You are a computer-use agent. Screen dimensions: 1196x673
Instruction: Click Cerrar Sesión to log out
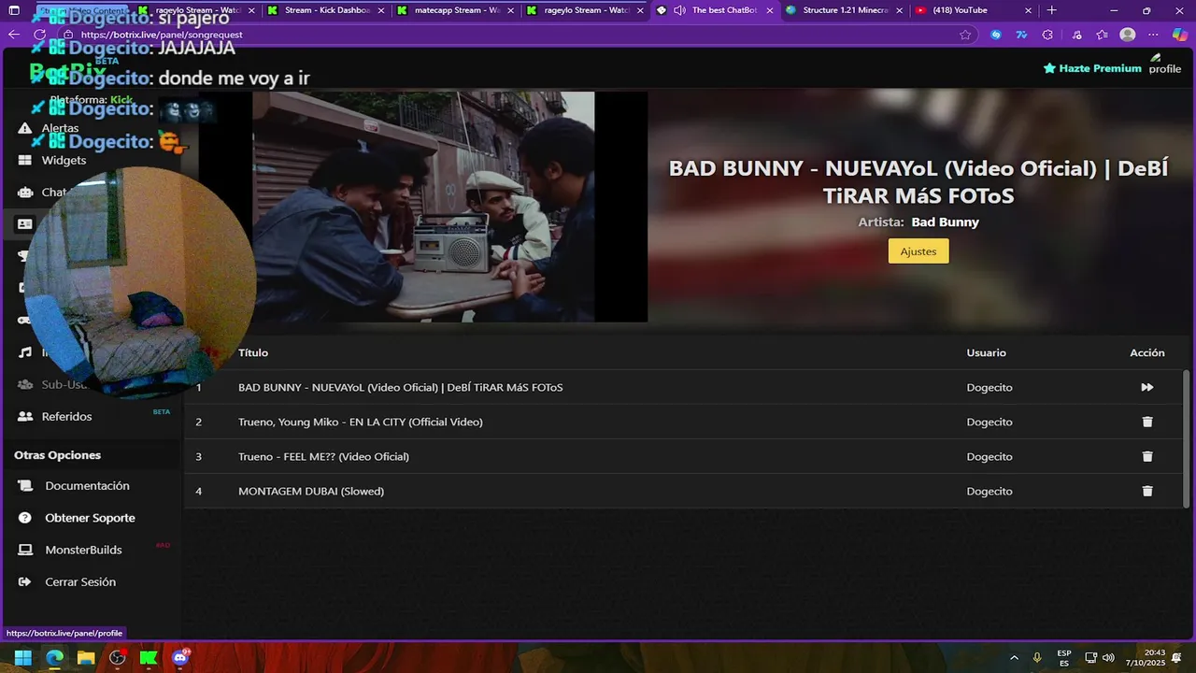click(x=80, y=581)
